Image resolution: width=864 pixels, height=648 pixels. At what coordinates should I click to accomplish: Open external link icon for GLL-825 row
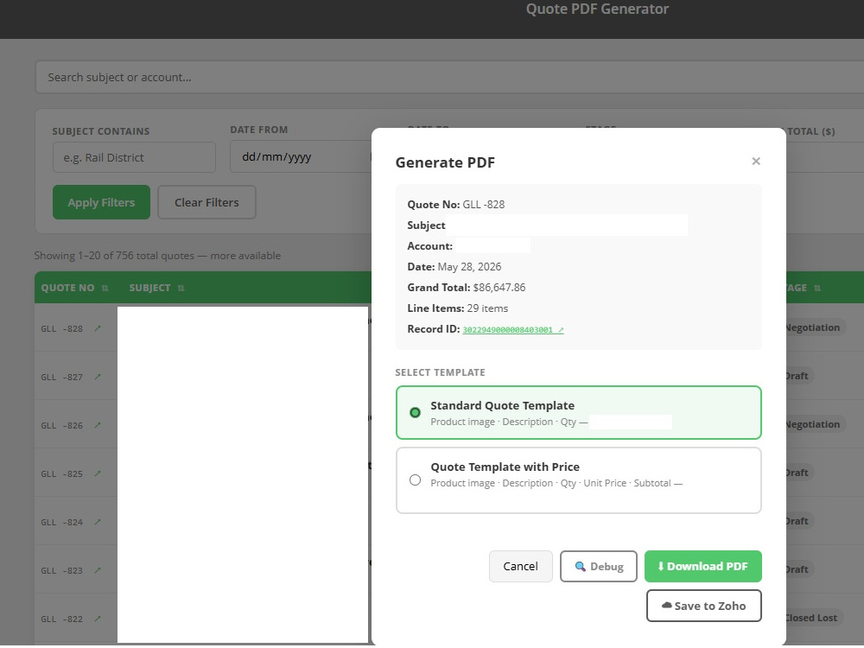[x=98, y=473]
